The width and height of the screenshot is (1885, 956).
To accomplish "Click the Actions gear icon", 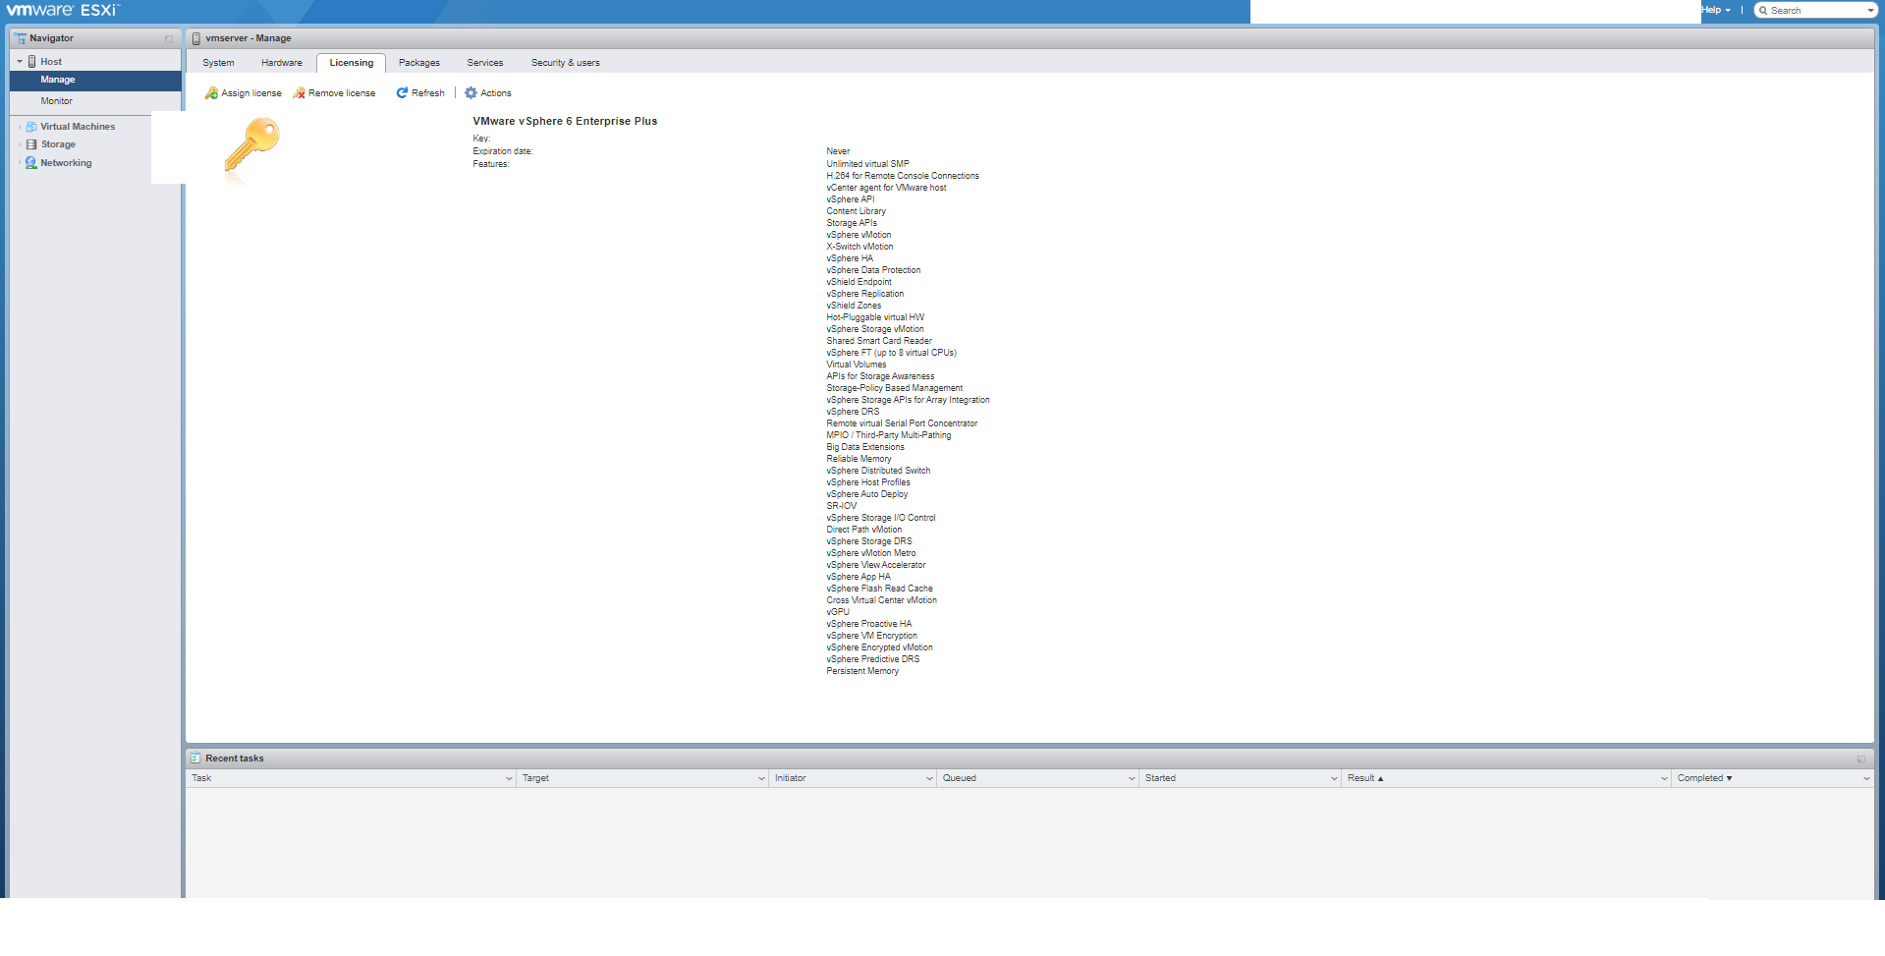I will (x=471, y=93).
